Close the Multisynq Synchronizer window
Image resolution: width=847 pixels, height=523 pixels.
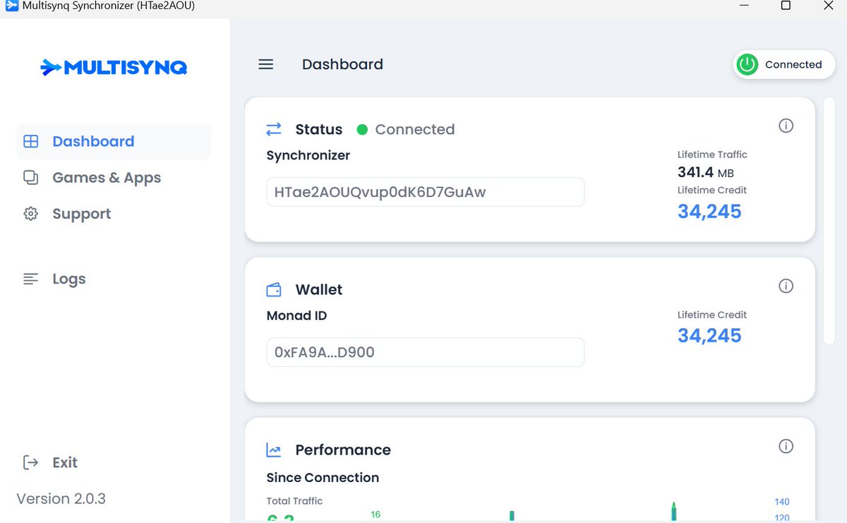pos(829,6)
